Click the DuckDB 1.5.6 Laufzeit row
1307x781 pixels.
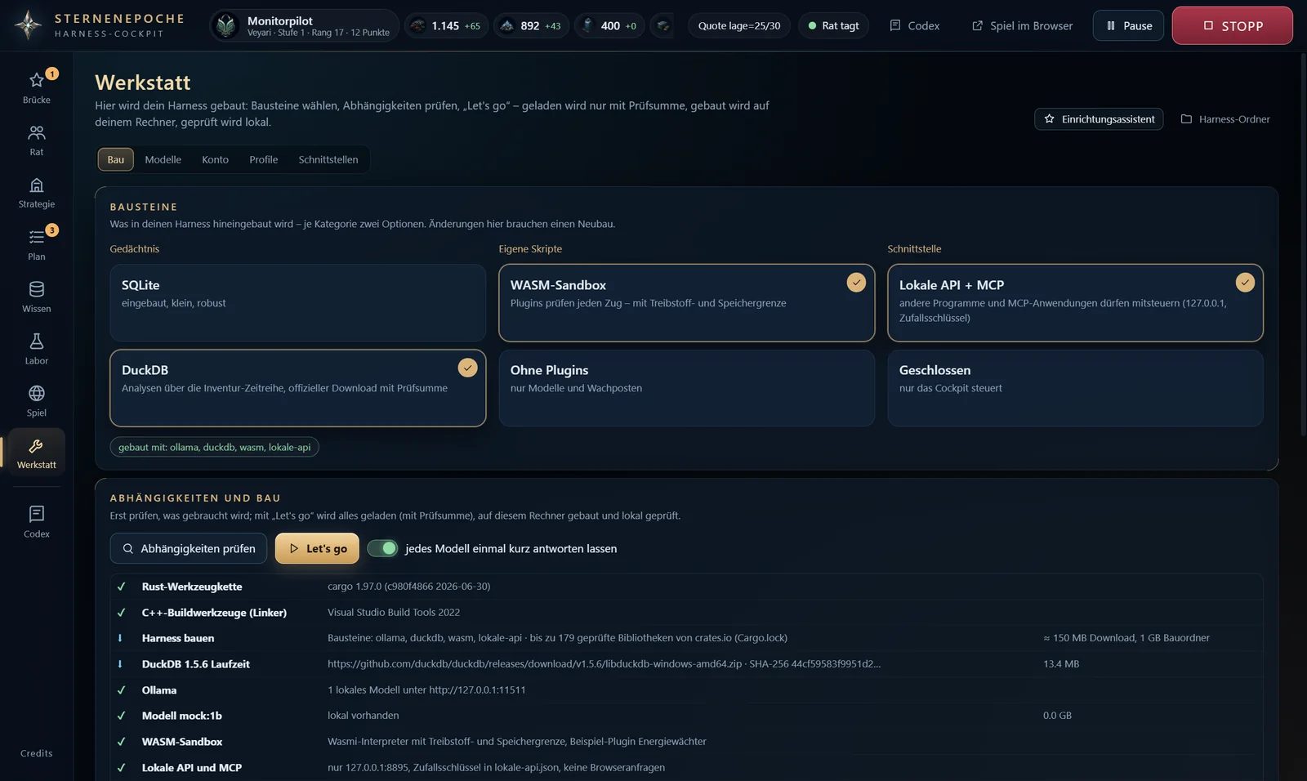click(687, 663)
